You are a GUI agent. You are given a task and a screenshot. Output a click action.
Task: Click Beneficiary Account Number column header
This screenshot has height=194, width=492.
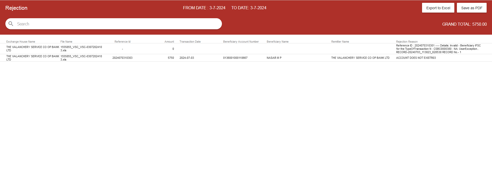coord(241,42)
